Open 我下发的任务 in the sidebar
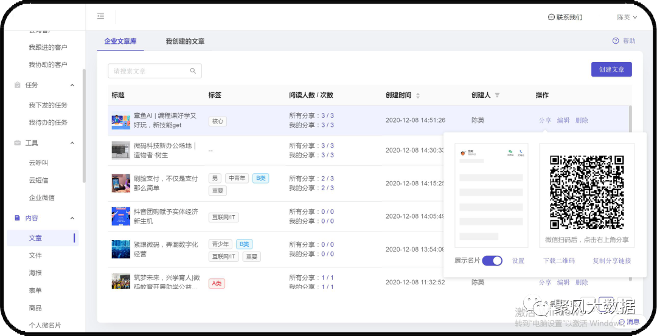This screenshot has width=657, height=336. (48, 105)
